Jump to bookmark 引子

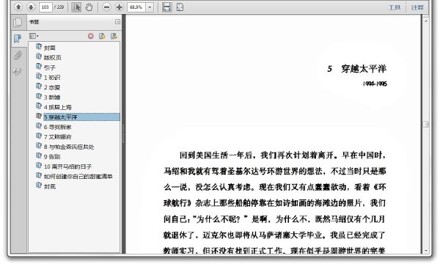(49, 67)
